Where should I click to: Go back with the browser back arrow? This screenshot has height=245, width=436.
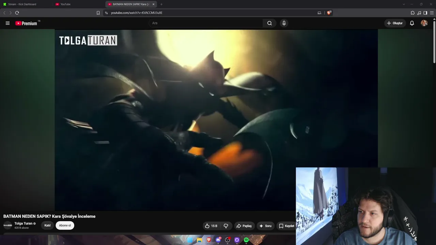(4, 13)
